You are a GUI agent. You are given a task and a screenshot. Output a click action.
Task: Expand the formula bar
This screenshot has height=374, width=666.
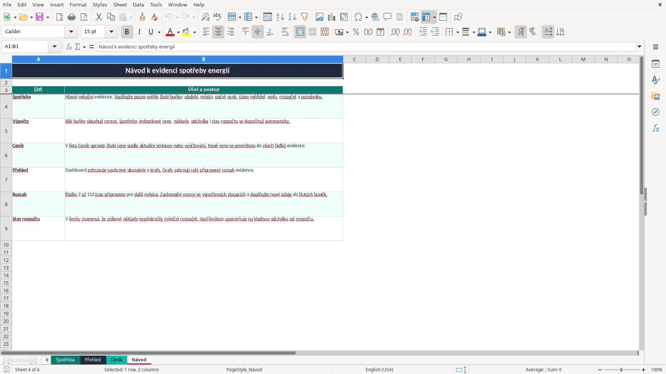pyautogui.click(x=639, y=47)
